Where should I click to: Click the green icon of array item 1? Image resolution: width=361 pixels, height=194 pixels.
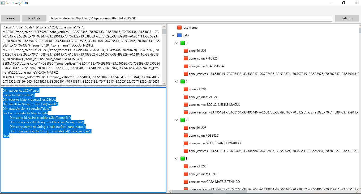point(183,82)
